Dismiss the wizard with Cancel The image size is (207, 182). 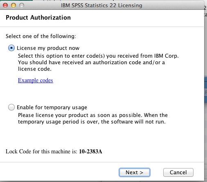(178, 173)
